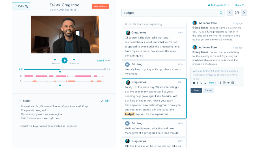The width and height of the screenshot is (264, 148).
Task: Open More formatting options
Action: [212, 83]
